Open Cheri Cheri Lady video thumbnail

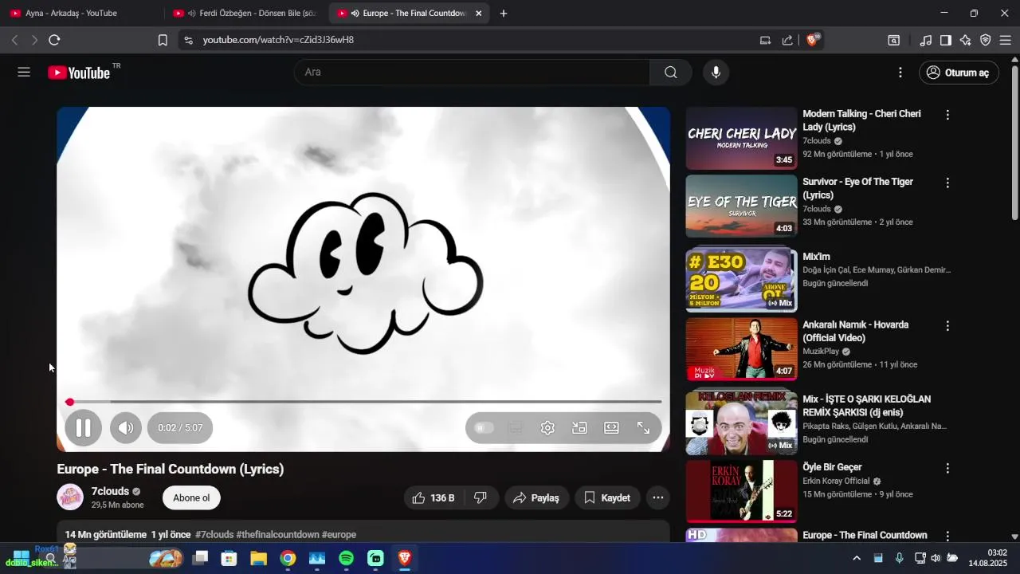[x=741, y=139]
